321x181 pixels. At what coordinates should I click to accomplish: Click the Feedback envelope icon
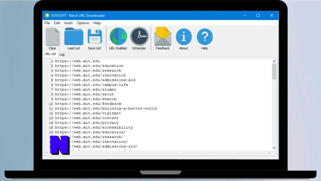(x=163, y=36)
